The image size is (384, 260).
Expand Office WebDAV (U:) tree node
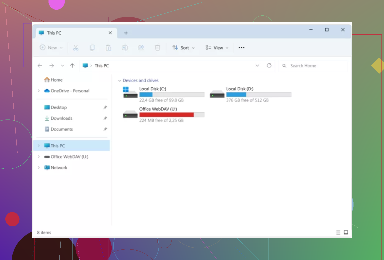pos(39,157)
